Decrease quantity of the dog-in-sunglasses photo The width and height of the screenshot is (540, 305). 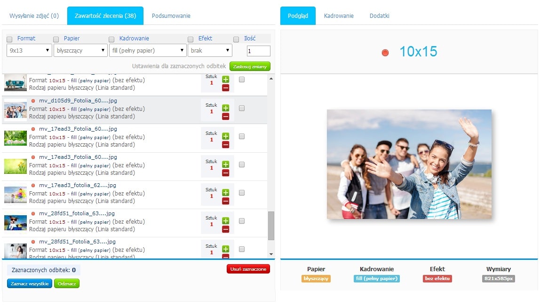pyautogui.click(x=226, y=230)
